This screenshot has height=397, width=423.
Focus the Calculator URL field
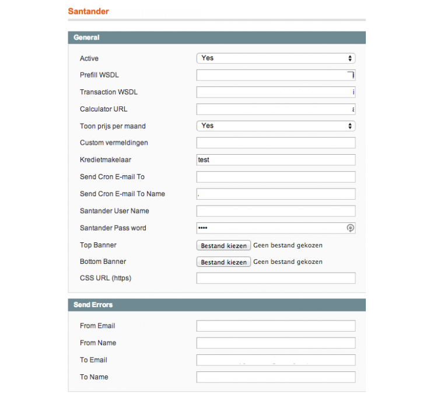coord(276,109)
